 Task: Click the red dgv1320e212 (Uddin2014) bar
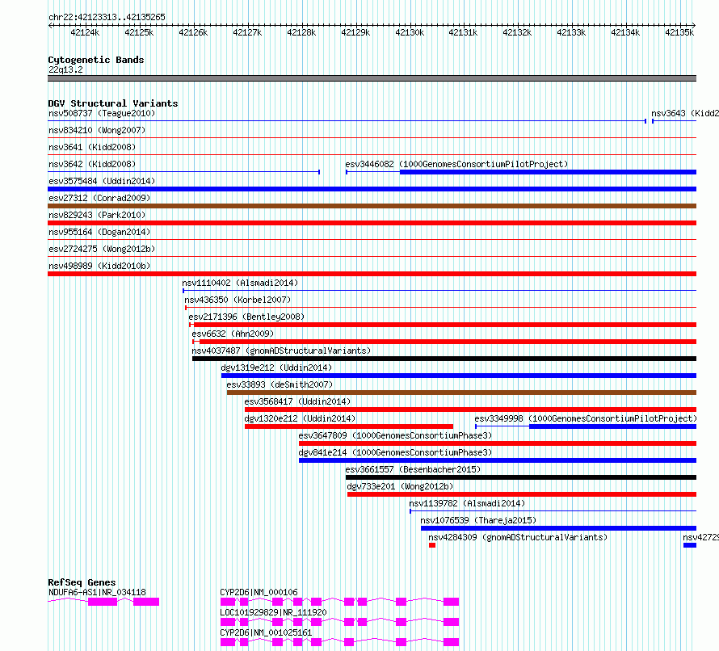point(349,426)
